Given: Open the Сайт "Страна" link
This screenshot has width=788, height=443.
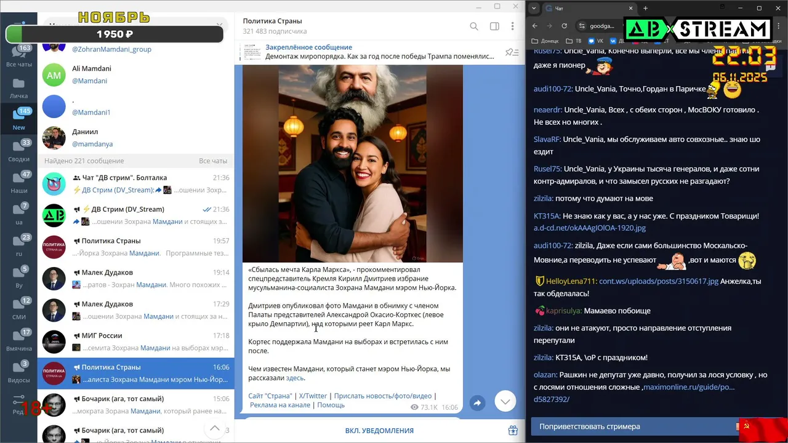Looking at the screenshot, I should tap(270, 396).
